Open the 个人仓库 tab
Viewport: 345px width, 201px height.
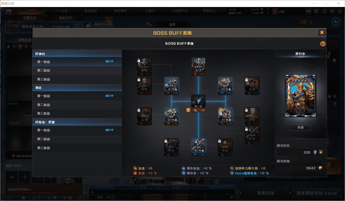coord(61,11)
